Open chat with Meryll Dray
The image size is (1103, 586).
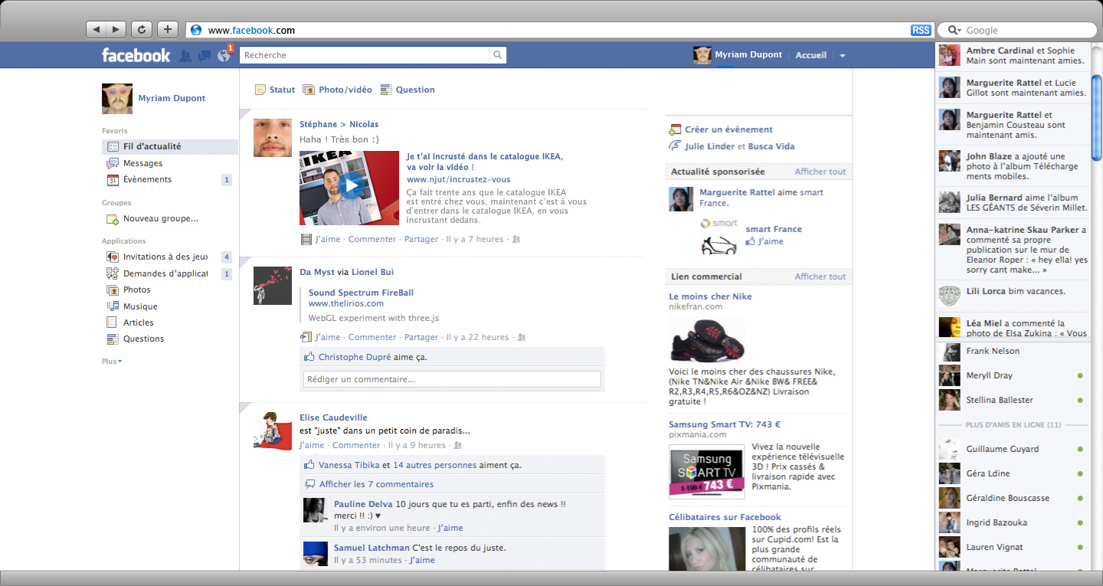(x=989, y=375)
